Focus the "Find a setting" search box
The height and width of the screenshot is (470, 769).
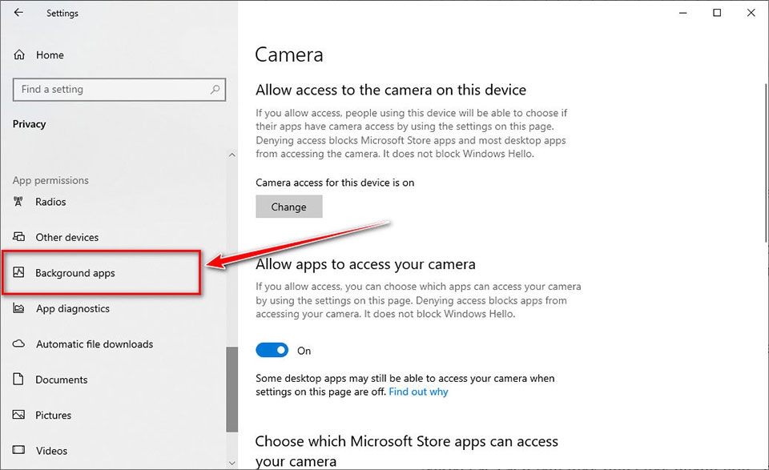tap(112, 90)
